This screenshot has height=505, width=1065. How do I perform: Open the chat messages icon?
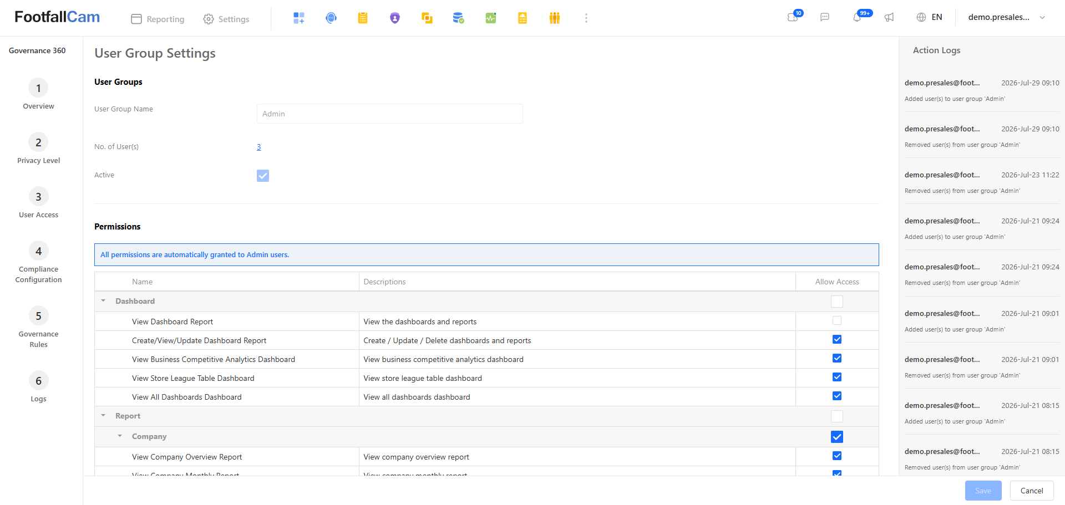[x=825, y=17]
